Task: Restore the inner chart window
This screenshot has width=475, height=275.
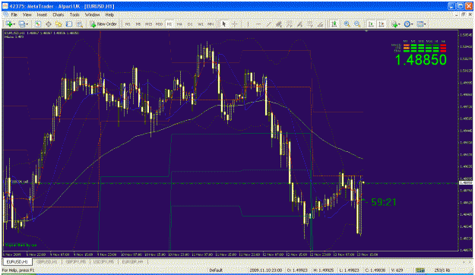Action: [463, 14]
